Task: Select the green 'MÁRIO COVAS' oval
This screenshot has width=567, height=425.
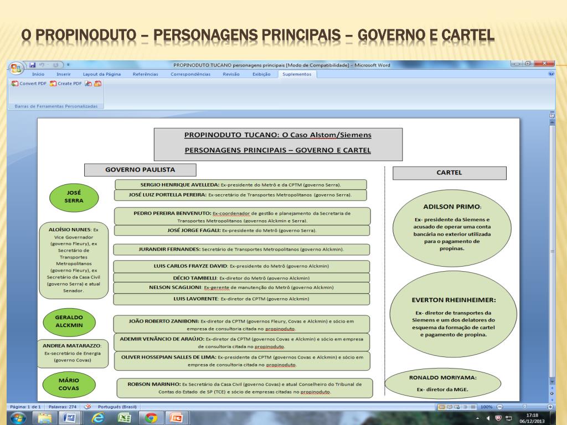Action: (x=69, y=385)
